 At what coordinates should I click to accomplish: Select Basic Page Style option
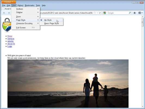[x=51, y=23]
